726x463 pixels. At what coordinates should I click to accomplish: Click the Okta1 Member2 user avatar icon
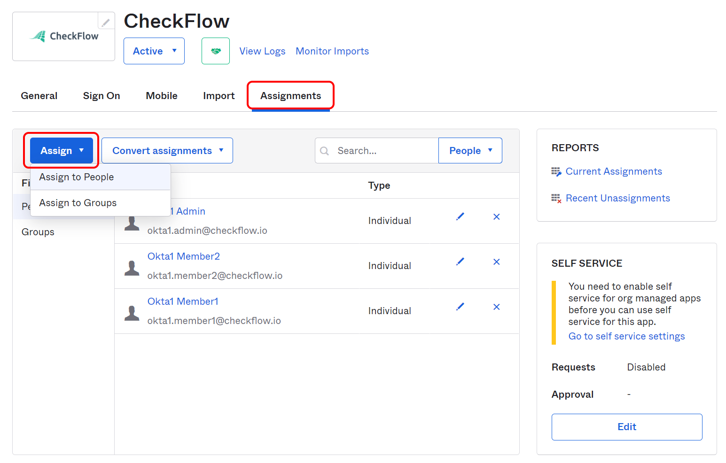click(x=132, y=268)
